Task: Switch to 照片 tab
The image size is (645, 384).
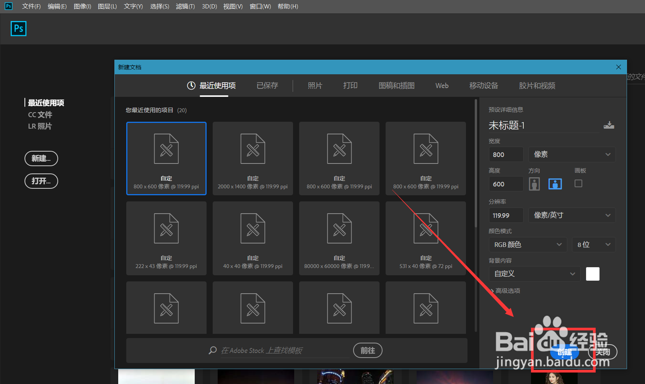Action: [x=315, y=85]
